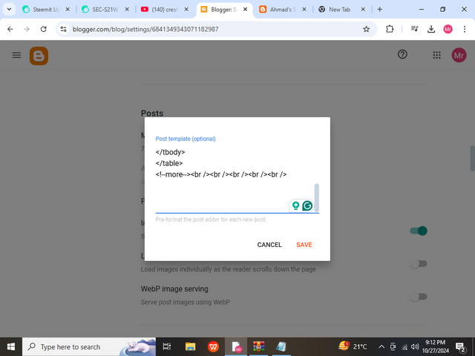The height and width of the screenshot is (356, 475).
Task: Close the Steemit browser tab
Action: [x=68, y=10]
